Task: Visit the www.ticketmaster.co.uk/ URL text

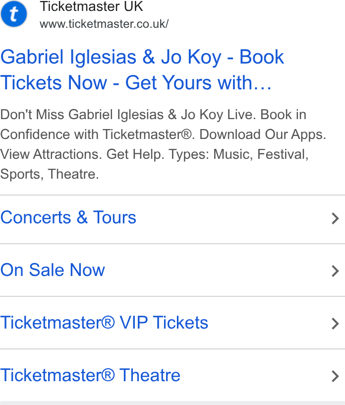Action: click(x=104, y=24)
